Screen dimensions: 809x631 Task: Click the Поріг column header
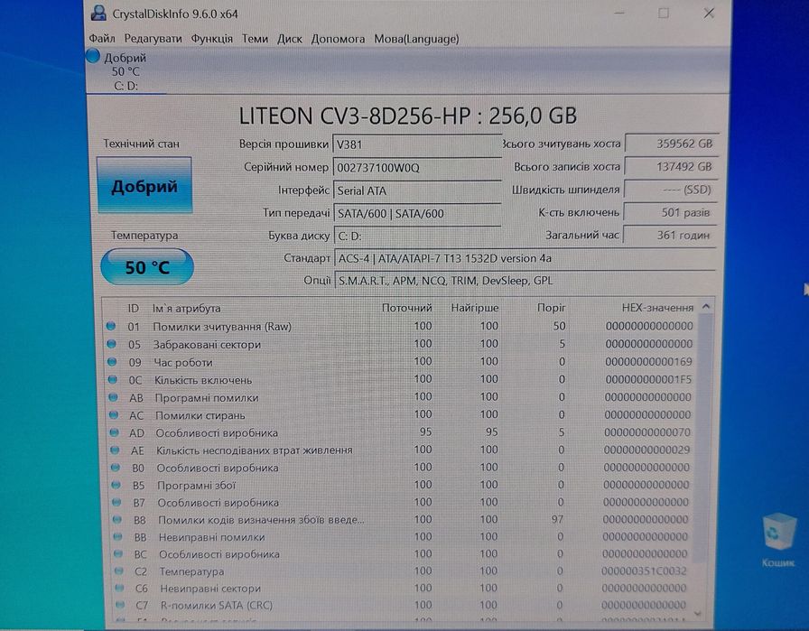pyautogui.click(x=551, y=308)
